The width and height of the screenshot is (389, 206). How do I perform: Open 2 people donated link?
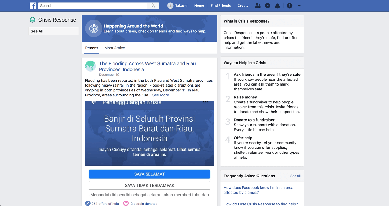pos(144,204)
